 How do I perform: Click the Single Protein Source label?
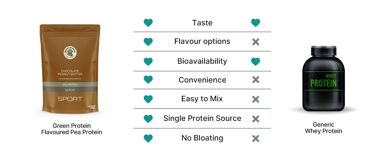pos(202,118)
